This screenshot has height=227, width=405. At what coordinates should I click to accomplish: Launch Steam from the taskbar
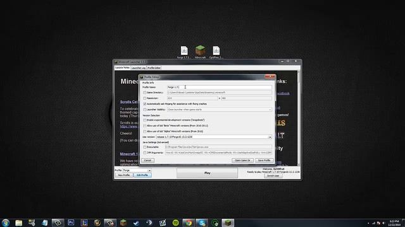[x=136, y=223]
